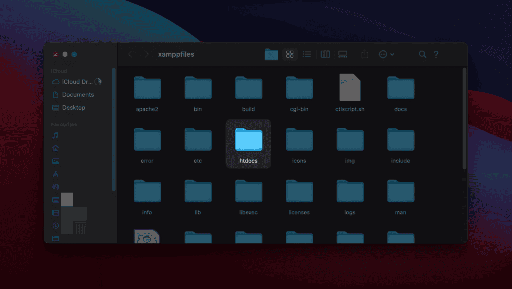Open the action menu ellipsis dropdown

point(386,54)
